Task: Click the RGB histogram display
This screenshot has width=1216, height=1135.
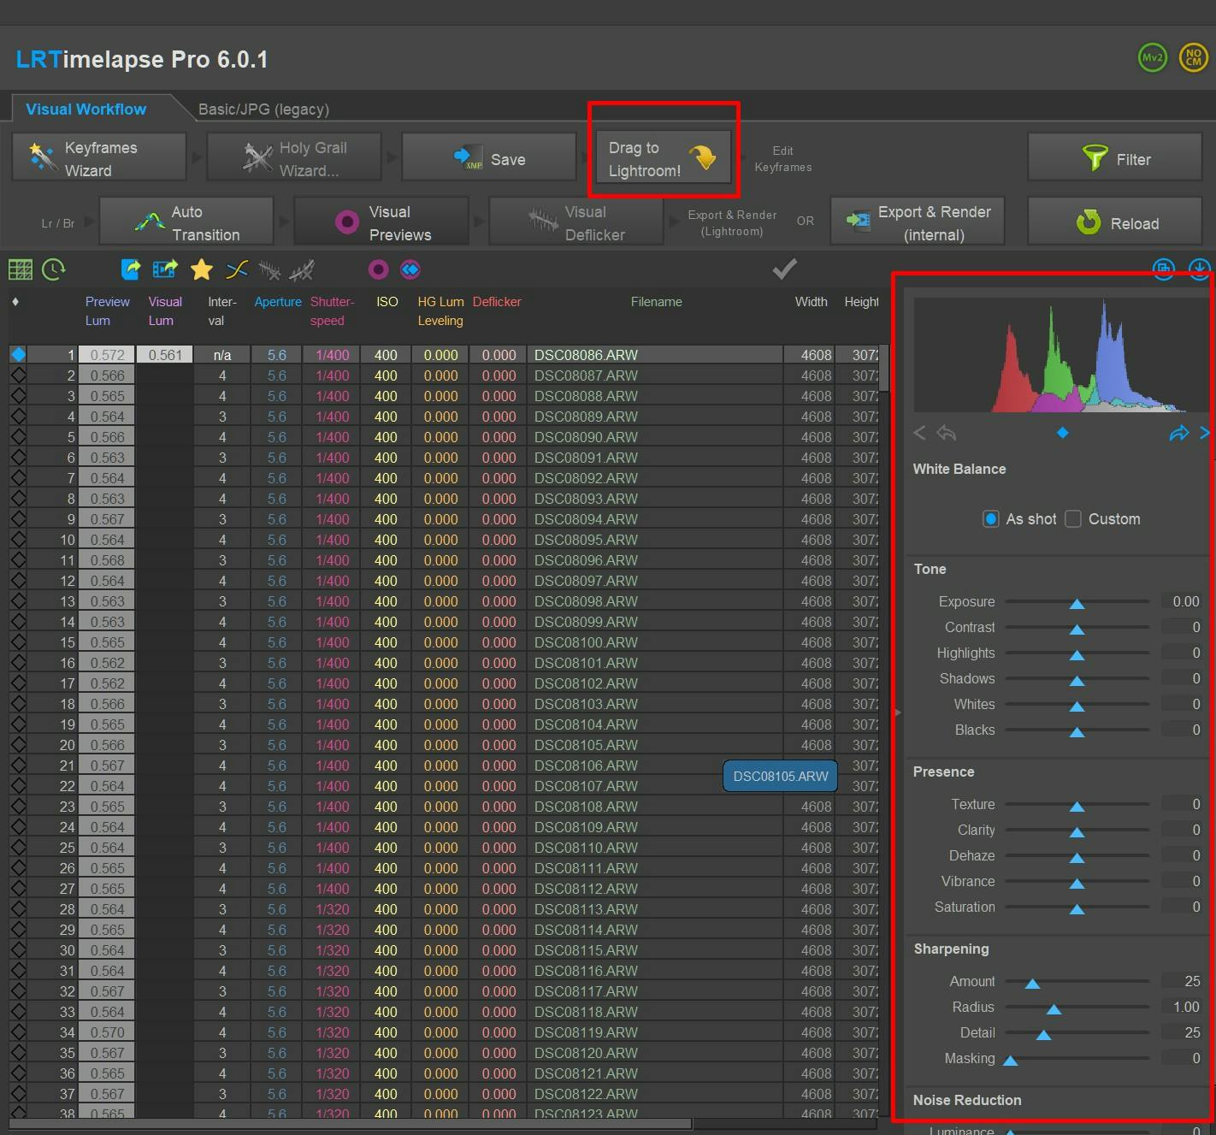Action: [x=1060, y=355]
